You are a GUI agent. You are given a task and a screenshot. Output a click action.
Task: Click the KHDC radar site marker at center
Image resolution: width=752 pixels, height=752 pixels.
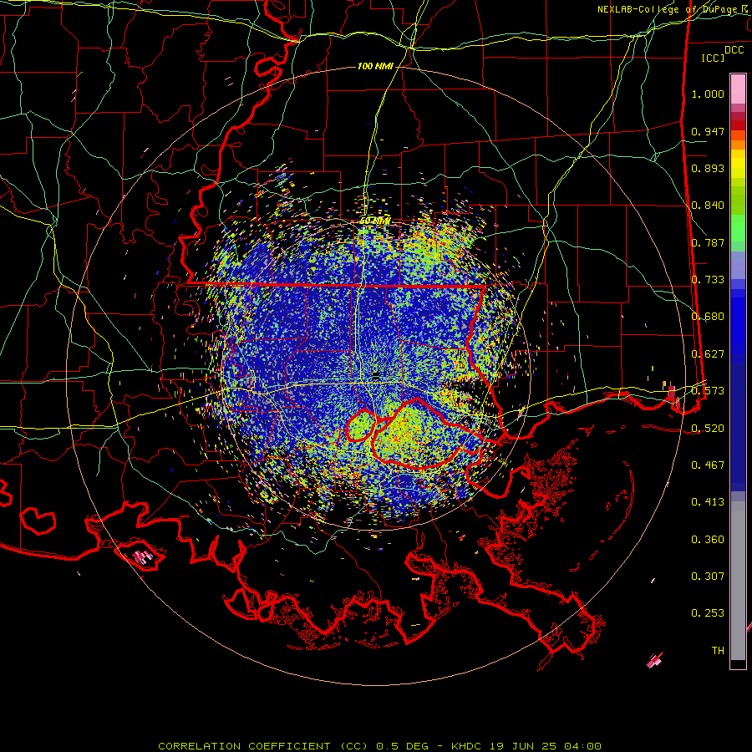[376, 374]
